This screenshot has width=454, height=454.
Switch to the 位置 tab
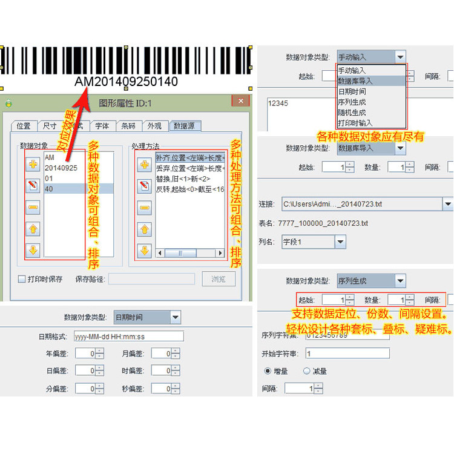[24, 126]
